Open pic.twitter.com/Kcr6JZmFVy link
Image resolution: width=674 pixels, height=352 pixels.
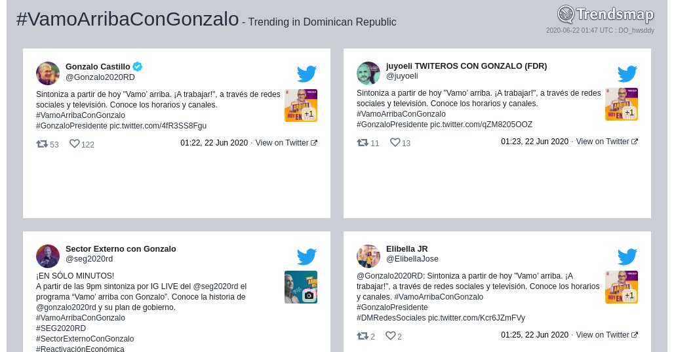tap(476, 318)
